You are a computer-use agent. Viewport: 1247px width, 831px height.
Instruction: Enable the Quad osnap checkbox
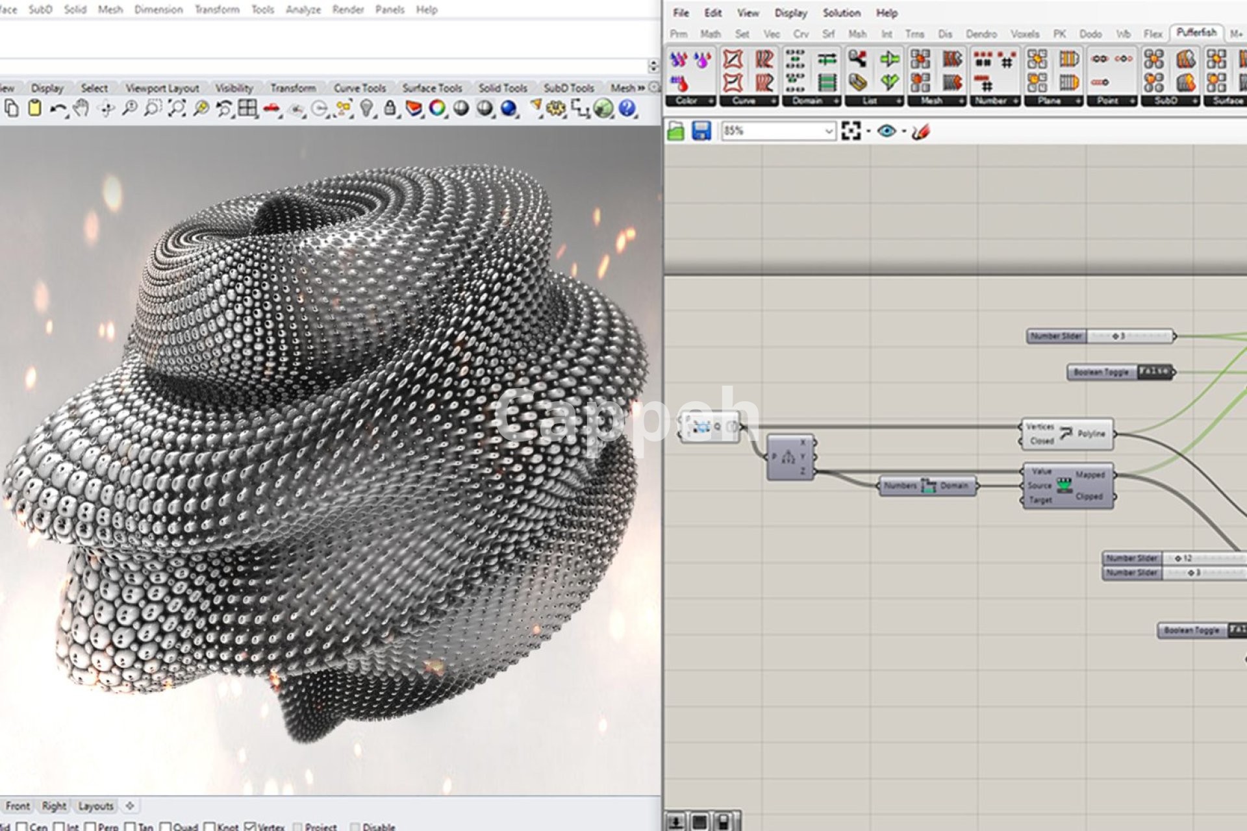[165, 826]
